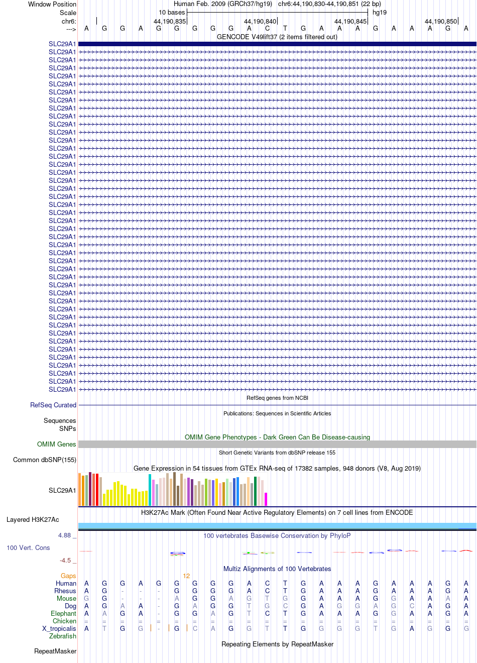Click the orange Gaps label
This screenshot has width=477, height=663.
(68, 576)
